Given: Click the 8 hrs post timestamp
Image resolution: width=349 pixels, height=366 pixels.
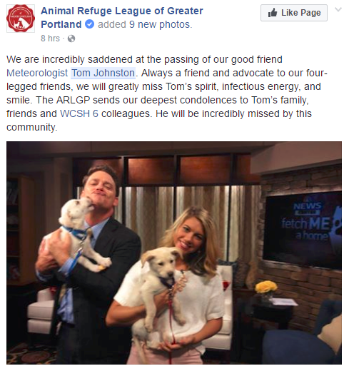Looking at the screenshot, I should 50,39.
